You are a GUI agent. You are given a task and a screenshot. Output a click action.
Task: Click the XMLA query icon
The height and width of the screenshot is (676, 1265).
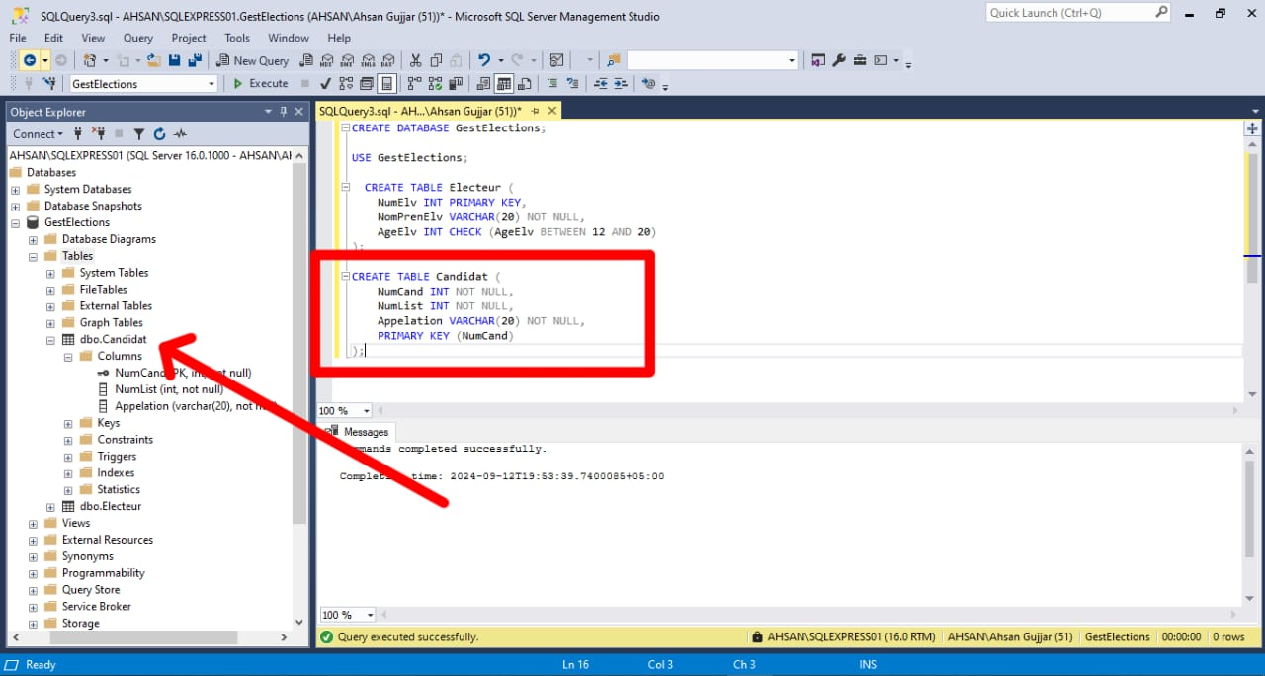tap(368, 60)
